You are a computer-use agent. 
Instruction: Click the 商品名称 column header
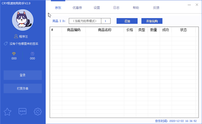[105, 30]
